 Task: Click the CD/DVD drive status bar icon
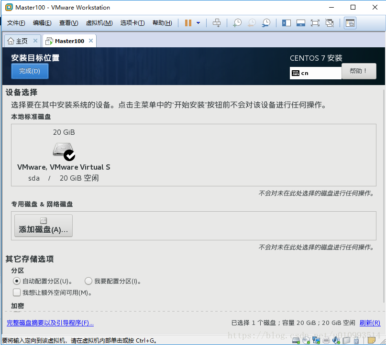pyautogui.click(x=306, y=340)
